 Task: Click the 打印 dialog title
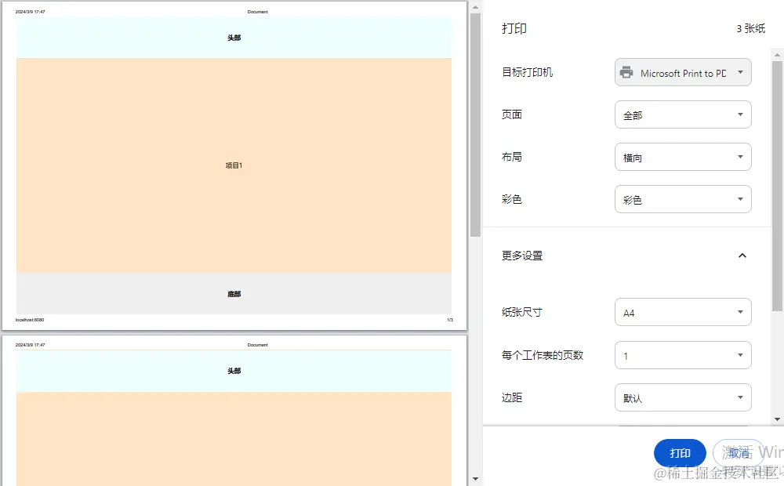514,28
